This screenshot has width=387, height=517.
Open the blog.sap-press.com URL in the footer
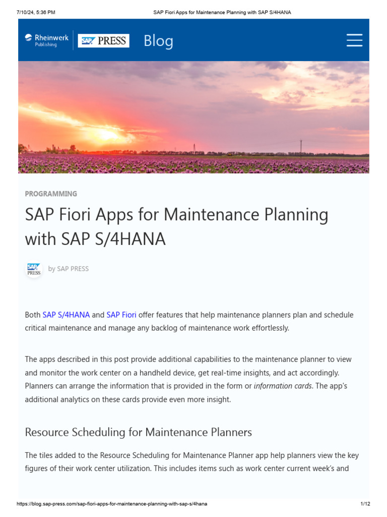click(x=112, y=504)
